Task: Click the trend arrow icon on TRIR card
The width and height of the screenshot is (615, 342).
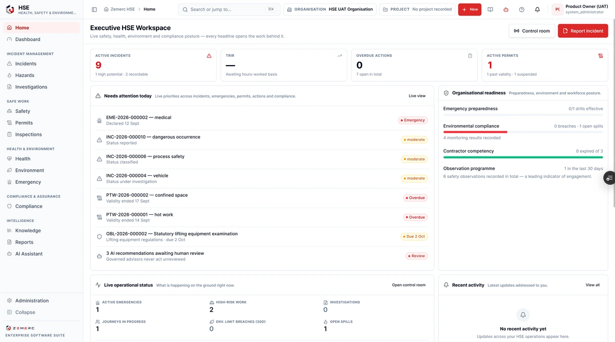Action: pos(339,56)
